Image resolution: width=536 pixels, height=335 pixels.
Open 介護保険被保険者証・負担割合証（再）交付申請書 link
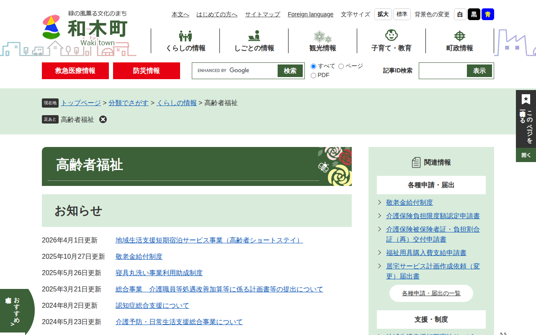coord(433,234)
